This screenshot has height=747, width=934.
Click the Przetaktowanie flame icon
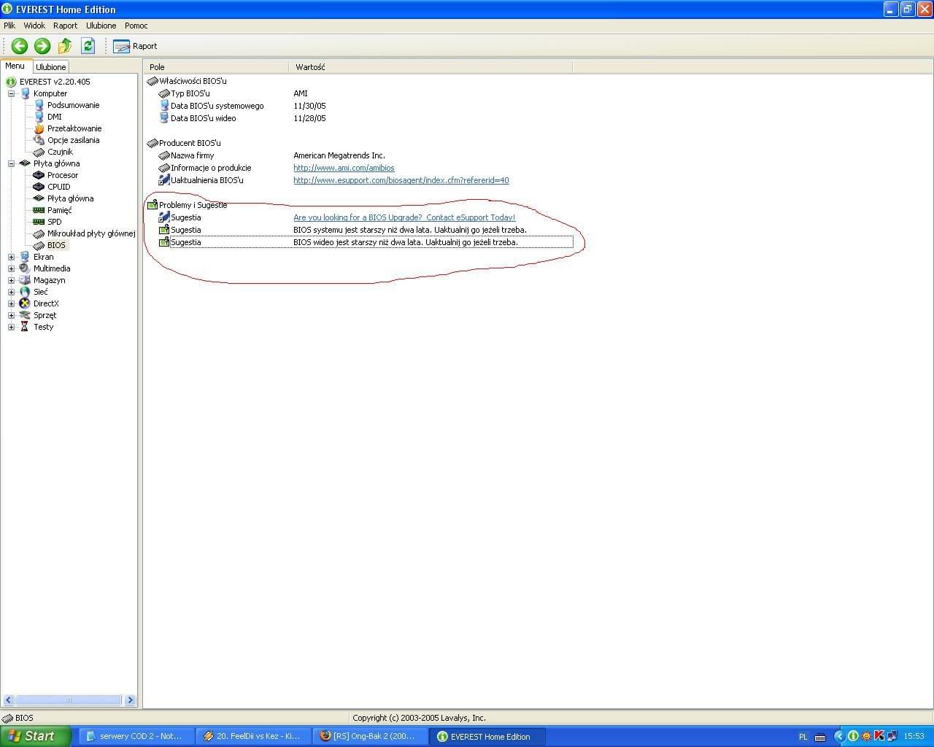pyautogui.click(x=39, y=128)
